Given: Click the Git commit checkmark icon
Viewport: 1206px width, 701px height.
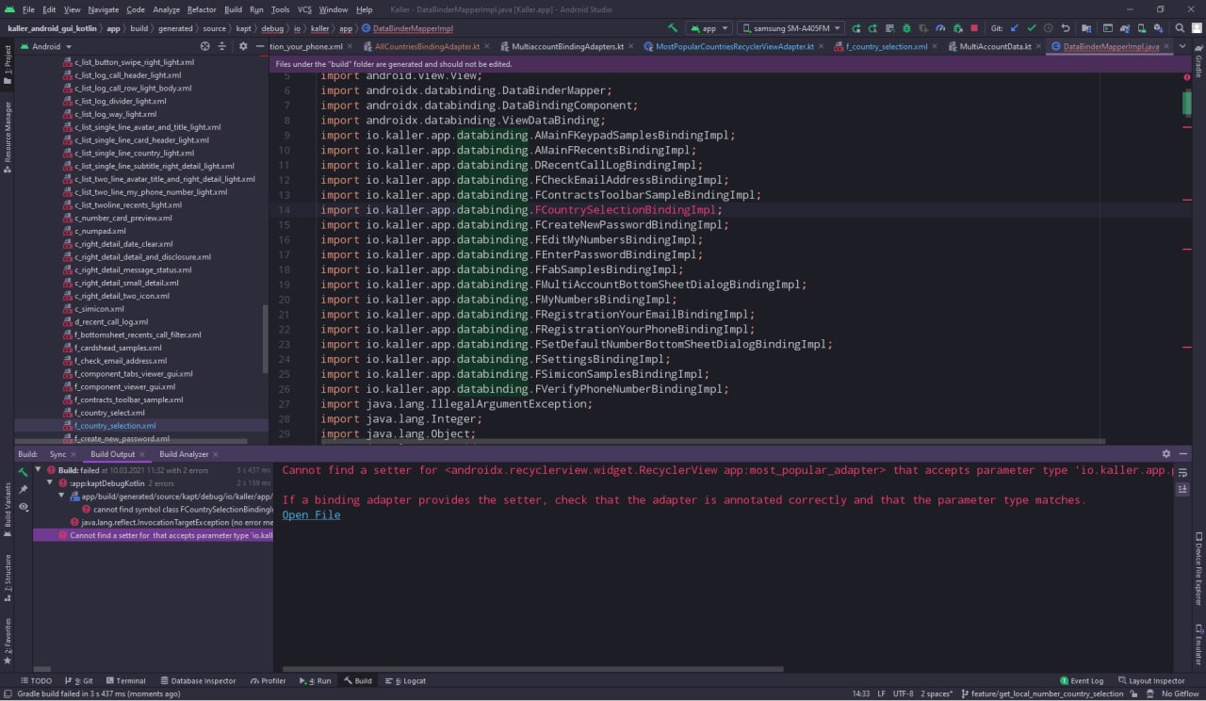Looking at the screenshot, I should coord(1032,28).
